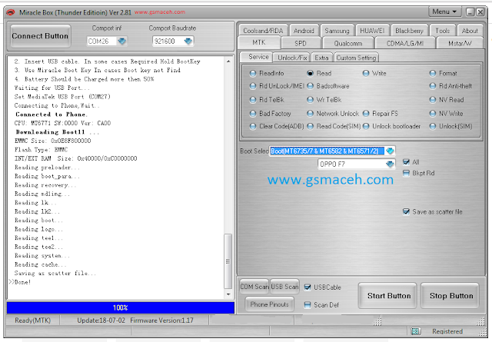Toggle Save as scatter file checkbox
The height and width of the screenshot is (342, 492).
coord(406,212)
